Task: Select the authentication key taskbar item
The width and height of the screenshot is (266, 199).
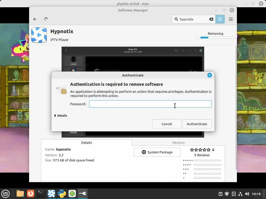Action: pos(83,194)
